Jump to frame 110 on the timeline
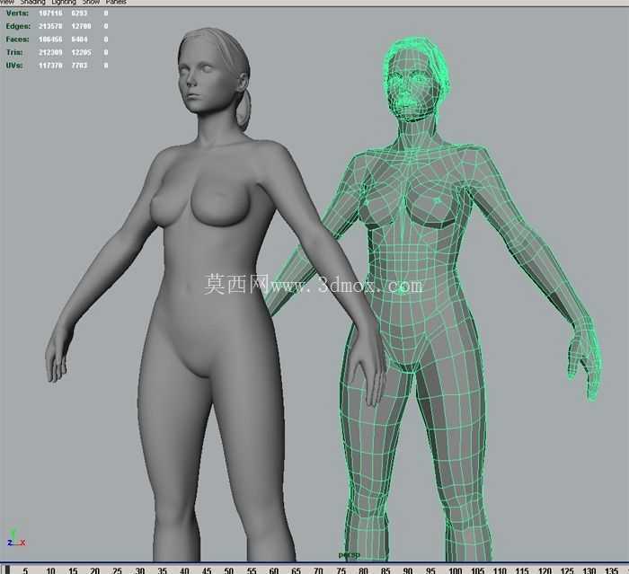629x574 pixels. click(500, 570)
